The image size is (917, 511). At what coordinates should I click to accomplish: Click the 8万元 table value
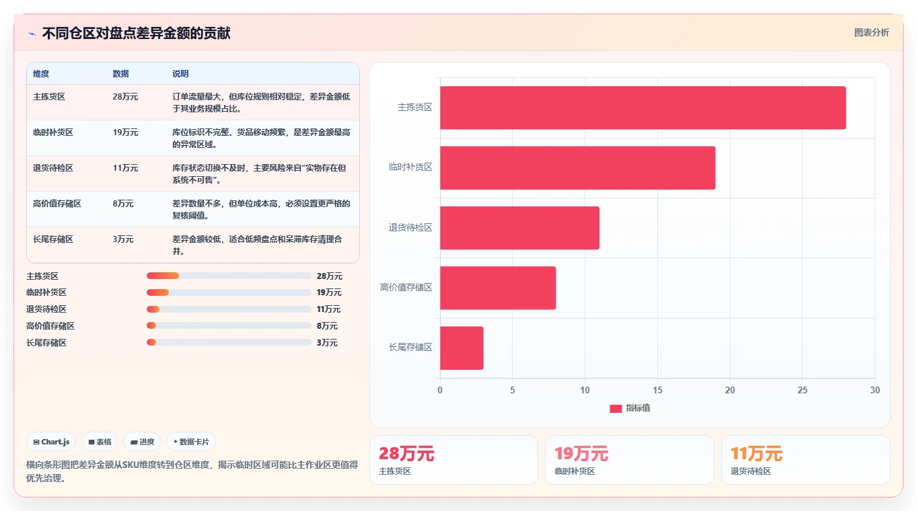pyautogui.click(x=123, y=203)
